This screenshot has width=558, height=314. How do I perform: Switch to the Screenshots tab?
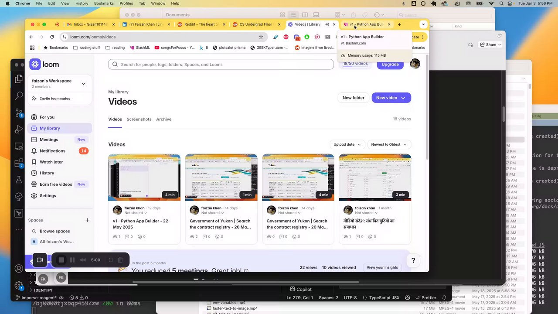[139, 119]
